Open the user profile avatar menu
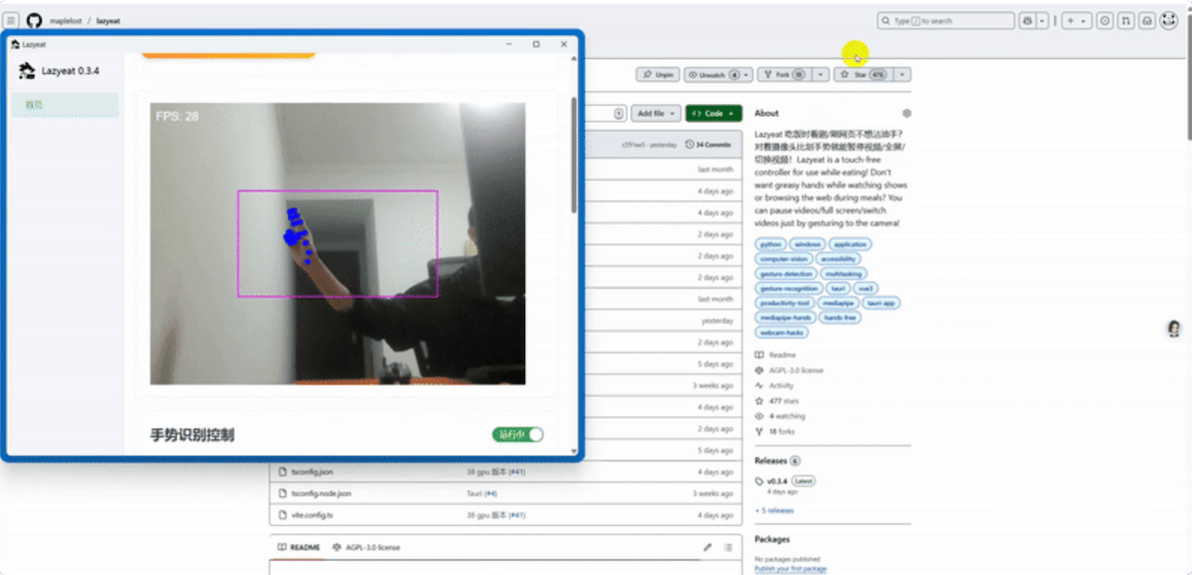 click(x=1169, y=20)
